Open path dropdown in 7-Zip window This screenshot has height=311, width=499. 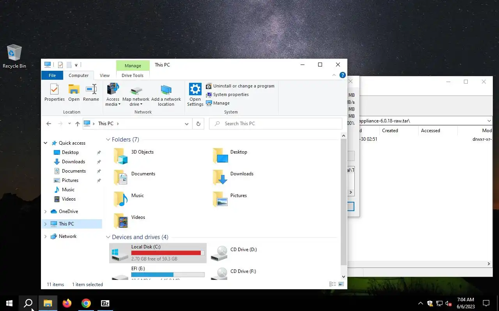tap(489, 121)
